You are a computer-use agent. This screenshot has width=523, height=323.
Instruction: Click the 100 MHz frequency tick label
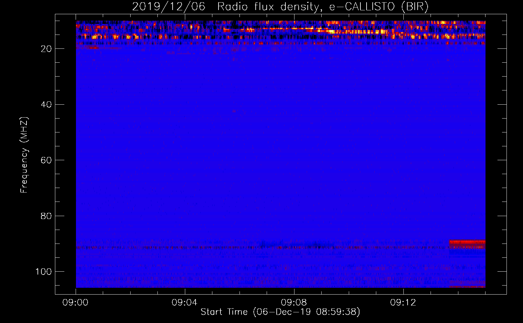point(44,272)
